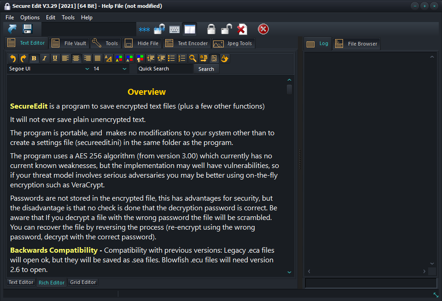
Task: Align text left
Action: coord(65,58)
